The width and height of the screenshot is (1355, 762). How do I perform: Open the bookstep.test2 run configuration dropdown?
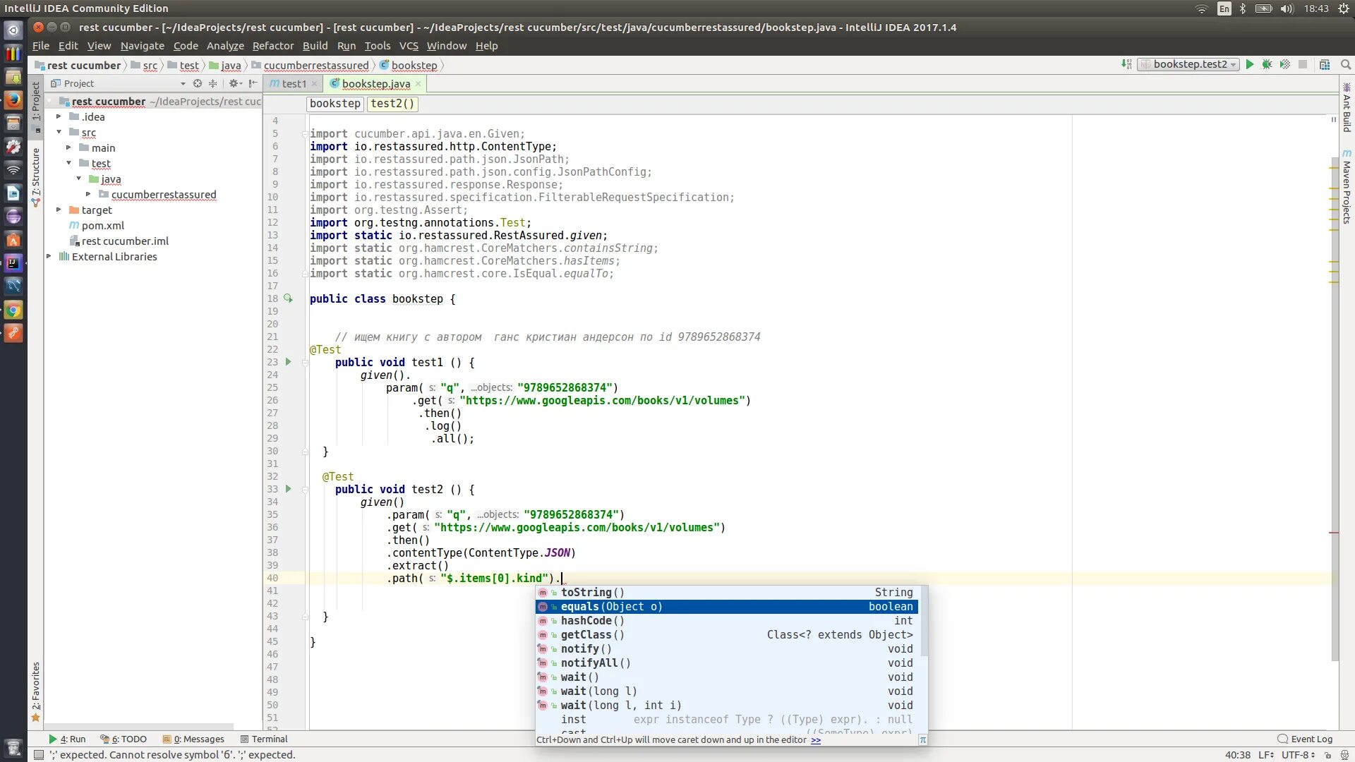click(1189, 64)
